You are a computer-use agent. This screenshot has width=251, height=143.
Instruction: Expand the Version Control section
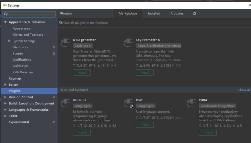(x=5, y=97)
